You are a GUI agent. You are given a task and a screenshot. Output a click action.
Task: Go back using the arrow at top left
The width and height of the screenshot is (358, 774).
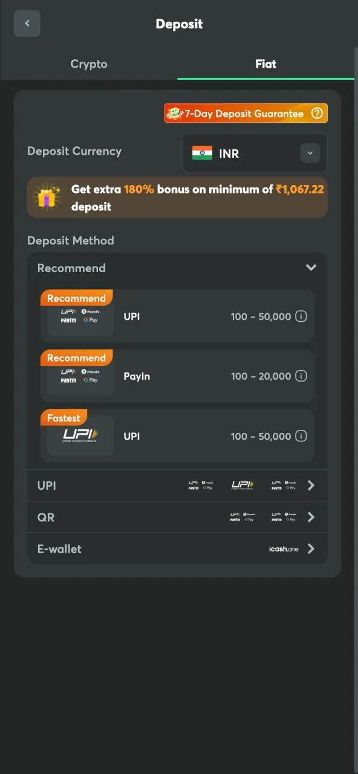click(27, 23)
